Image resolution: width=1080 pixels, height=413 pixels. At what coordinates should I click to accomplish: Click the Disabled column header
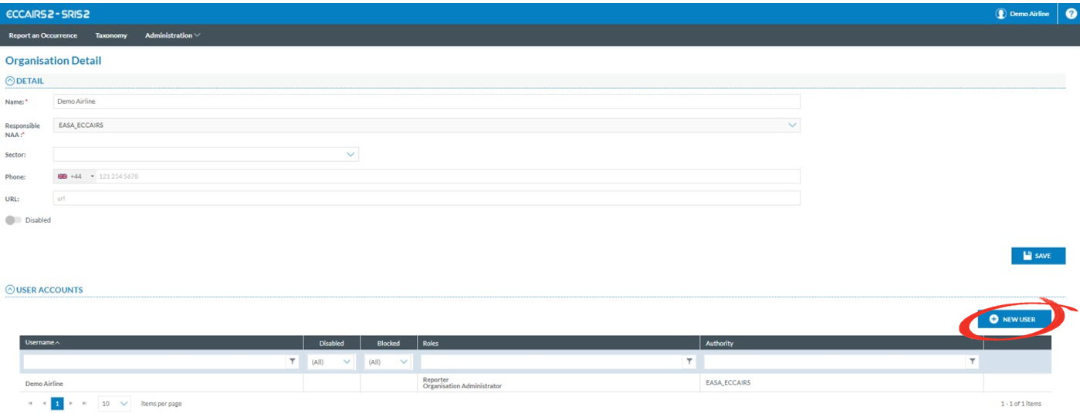coord(332,343)
